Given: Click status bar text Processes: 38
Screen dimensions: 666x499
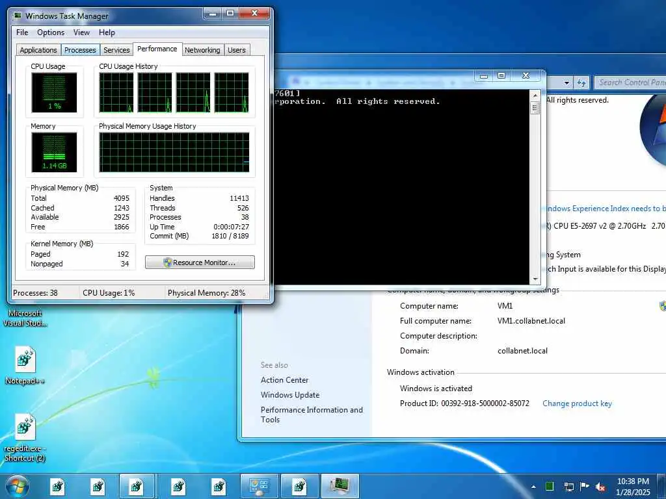Looking at the screenshot, I should pyautogui.click(x=35, y=293).
